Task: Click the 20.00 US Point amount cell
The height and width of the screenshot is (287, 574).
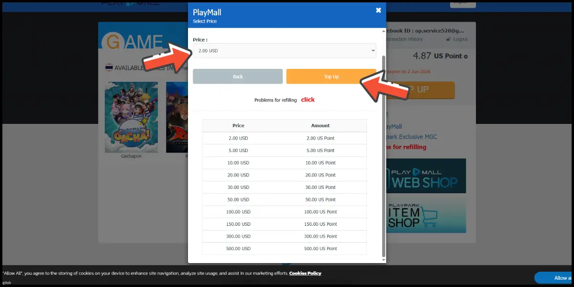Action: (320, 175)
